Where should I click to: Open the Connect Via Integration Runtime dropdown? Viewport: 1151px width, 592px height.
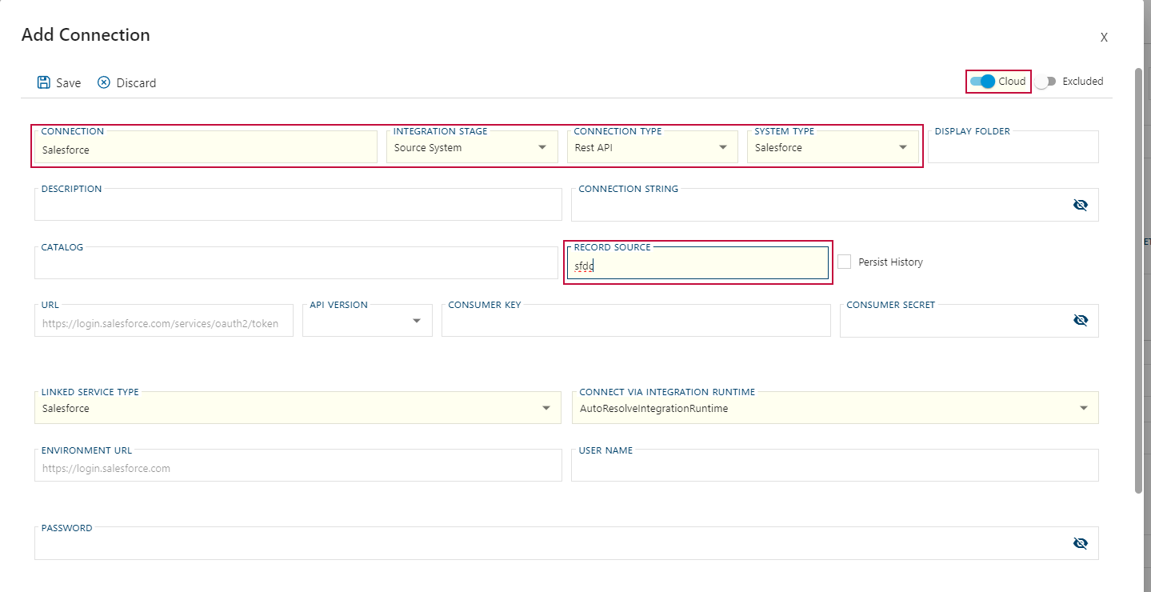click(x=1084, y=408)
